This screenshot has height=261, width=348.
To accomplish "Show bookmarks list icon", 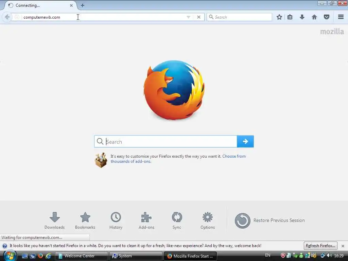I will click(x=290, y=17).
